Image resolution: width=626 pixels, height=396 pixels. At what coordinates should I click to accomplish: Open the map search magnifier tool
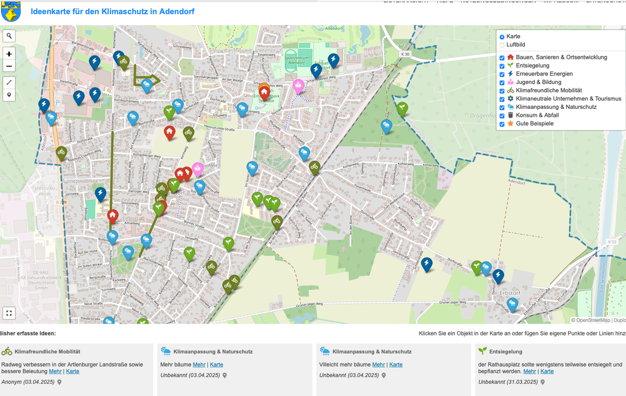9,36
